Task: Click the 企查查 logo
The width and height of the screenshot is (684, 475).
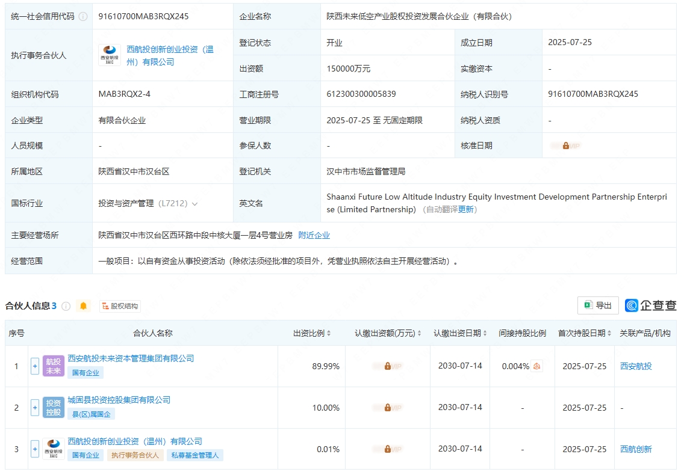Action: [651, 305]
